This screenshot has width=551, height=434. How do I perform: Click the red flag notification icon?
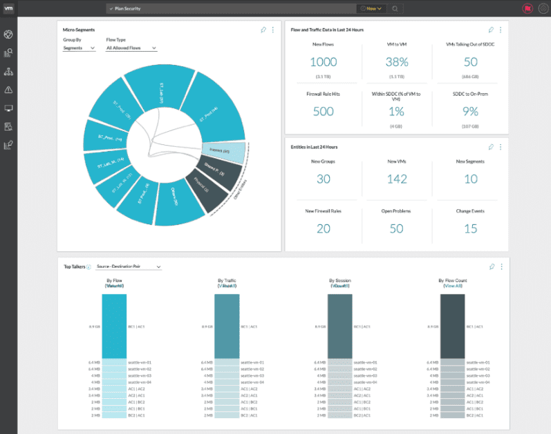click(x=527, y=8)
